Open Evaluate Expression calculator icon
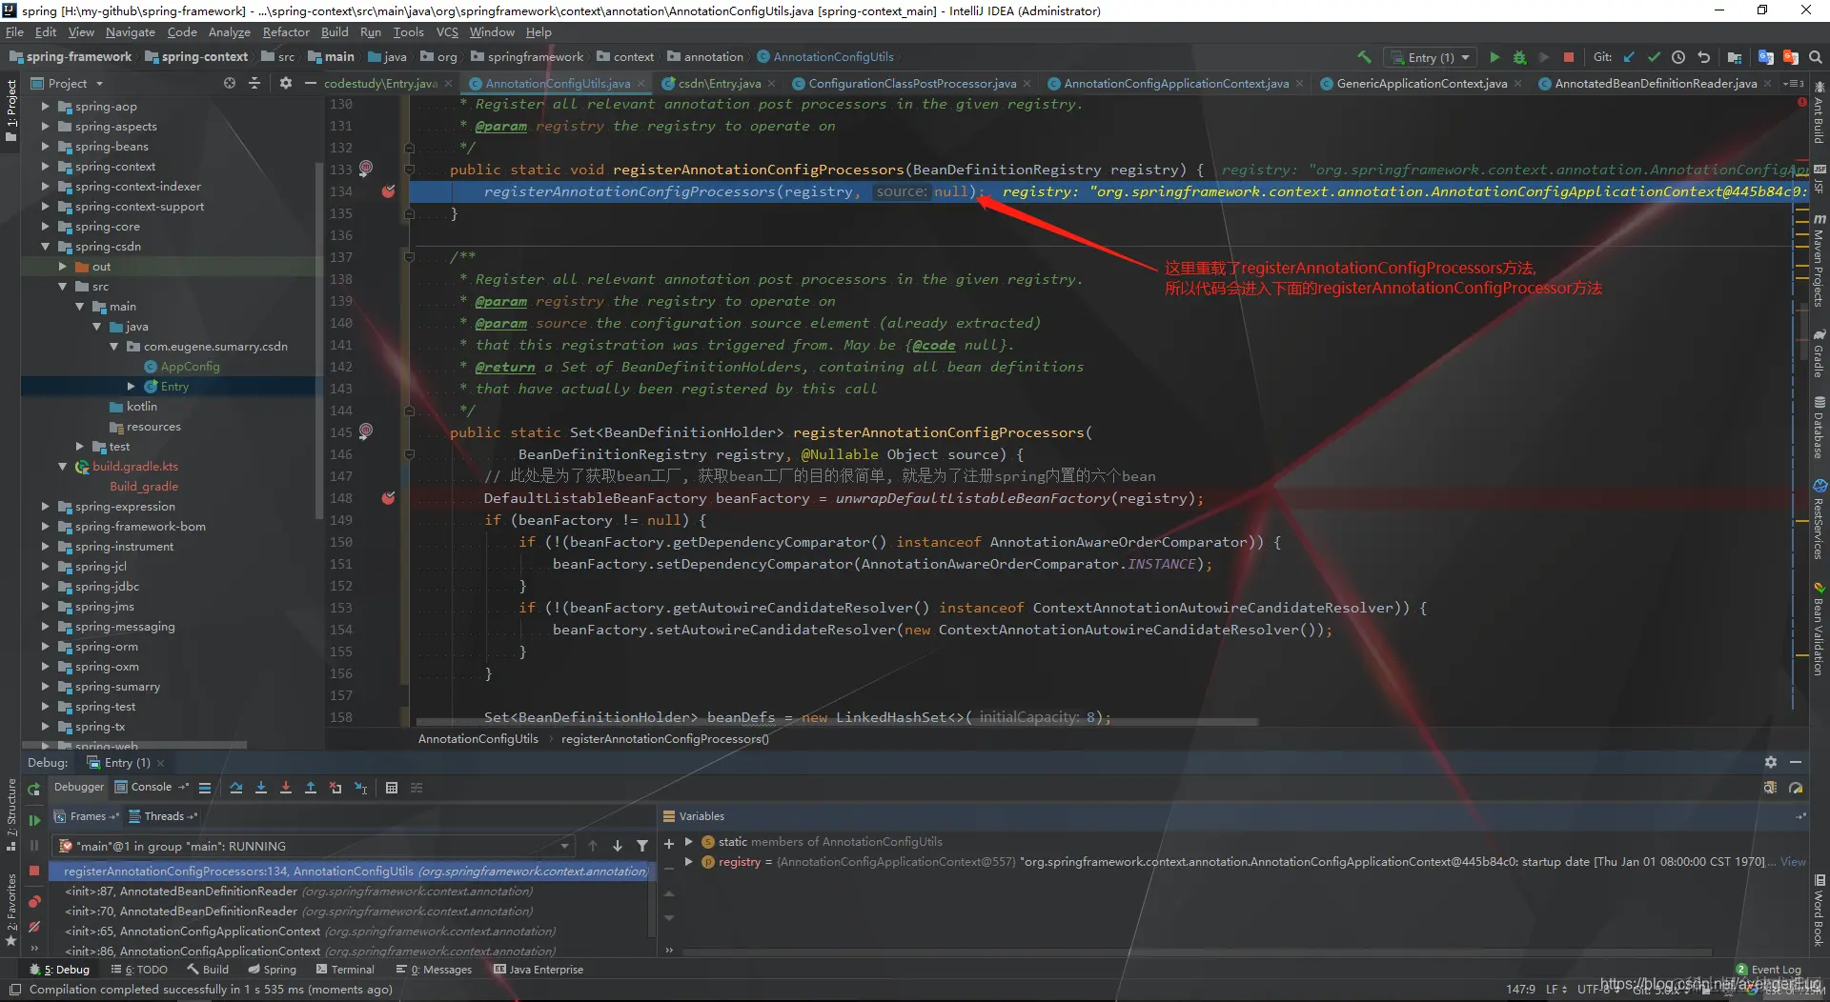 pos(392,788)
